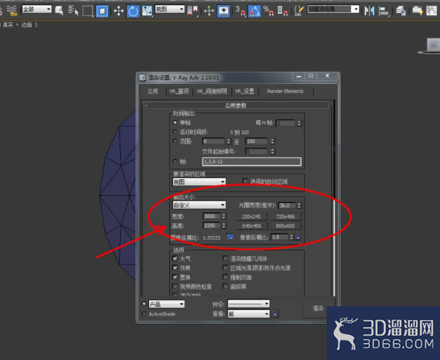Open the 要渲染的区域 视图 dropdown

tap(199, 182)
